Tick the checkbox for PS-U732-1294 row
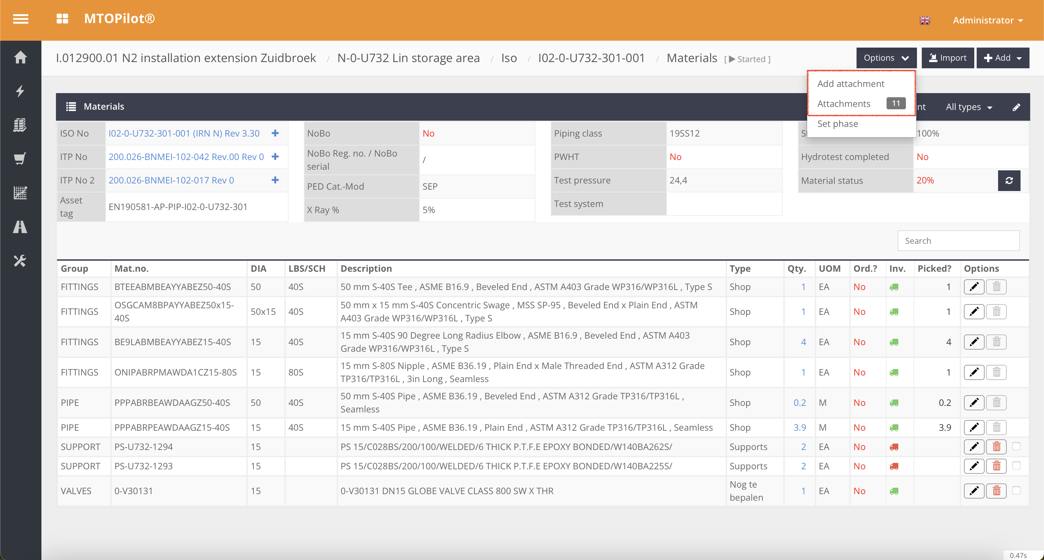Image resolution: width=1044 pixels, height=560 pixels. pos(1016,446)
